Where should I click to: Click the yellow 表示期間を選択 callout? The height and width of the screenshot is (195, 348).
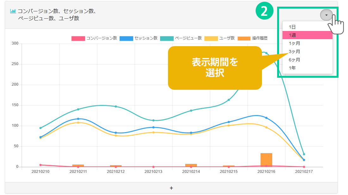tap(215, 68)
